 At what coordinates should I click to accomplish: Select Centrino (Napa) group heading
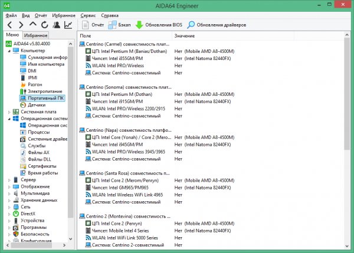(x=125, y=130)
